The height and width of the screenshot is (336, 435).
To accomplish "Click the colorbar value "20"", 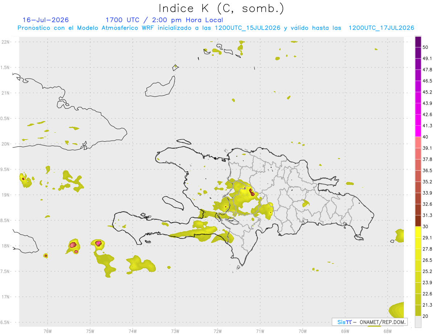I will [x=426, y=316].
